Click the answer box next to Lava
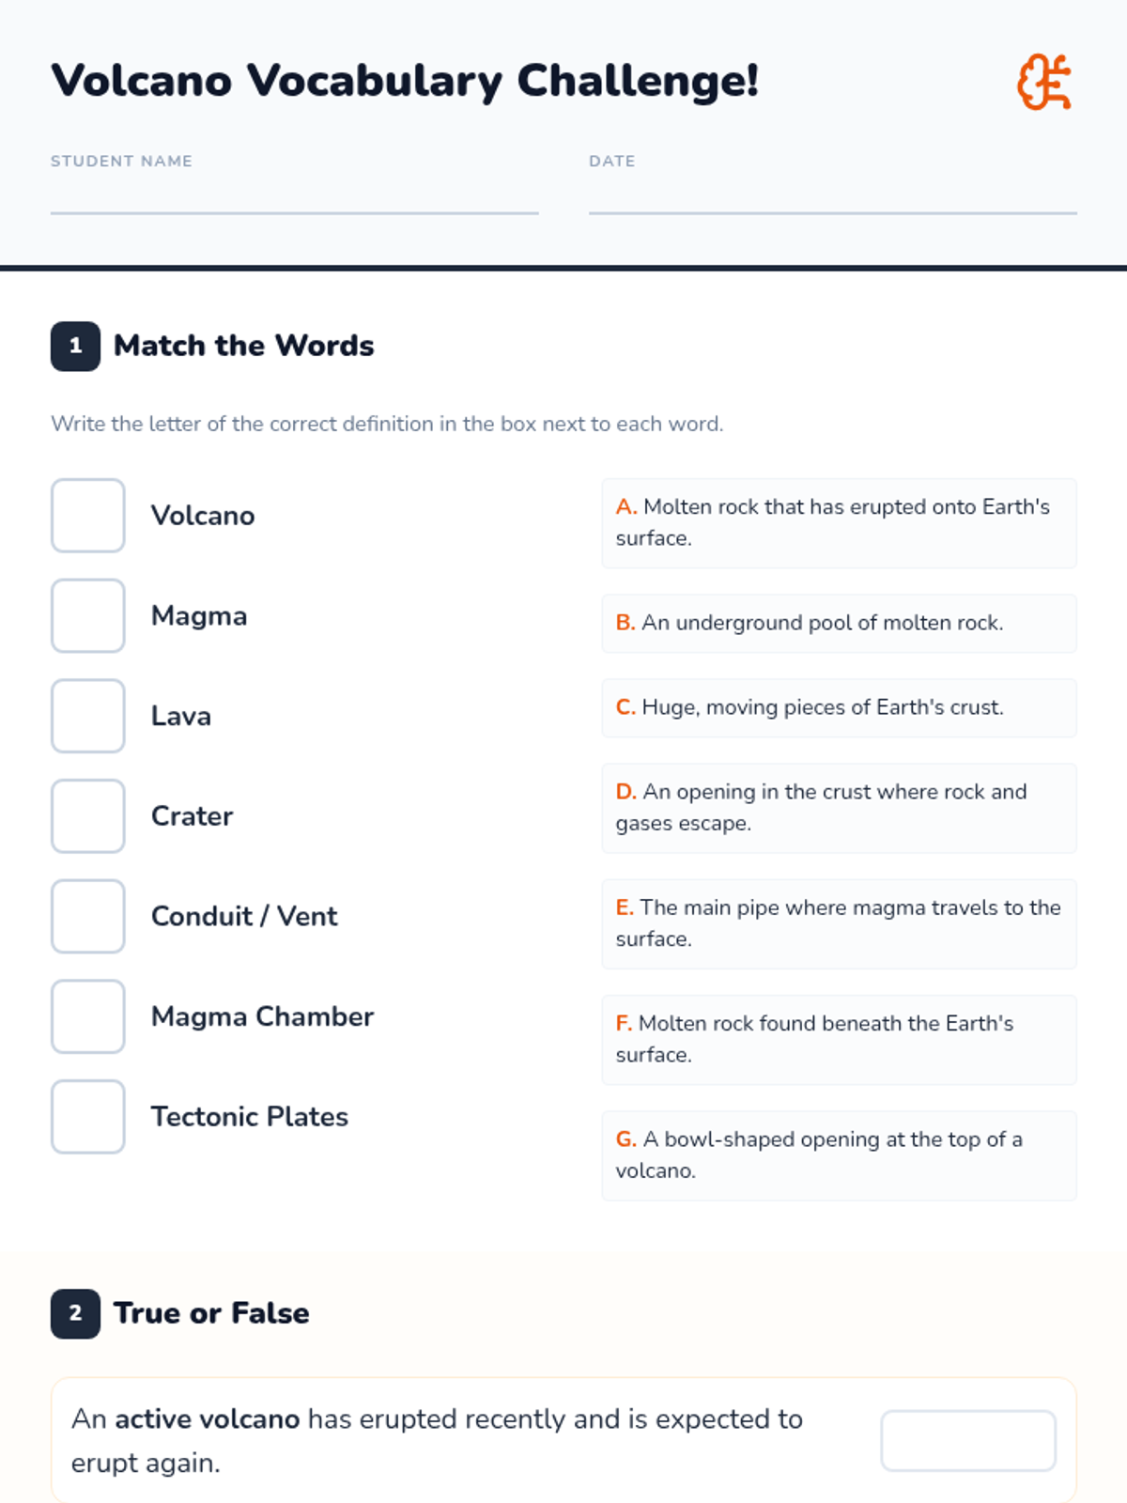The image size is (1127, 1503). point(88,716)
